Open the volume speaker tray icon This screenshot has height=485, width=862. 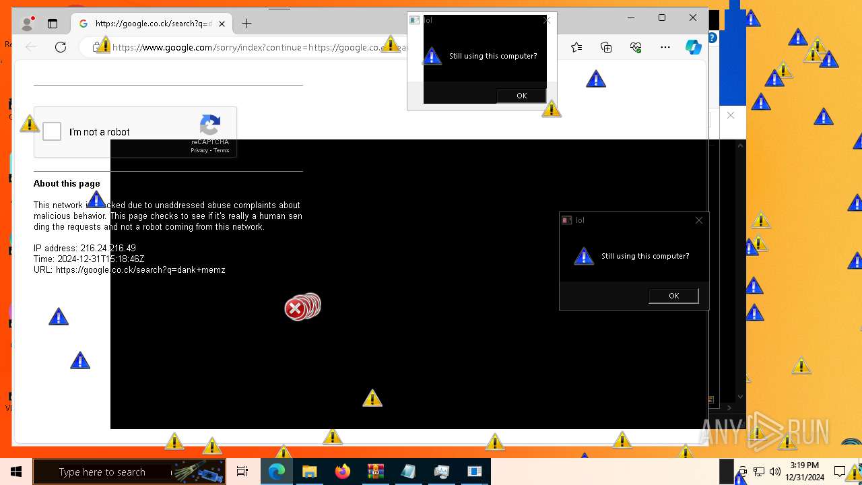click(775, 472)
